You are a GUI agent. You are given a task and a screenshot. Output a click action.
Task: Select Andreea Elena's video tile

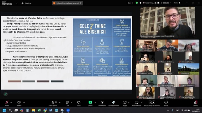click(x=147, y=93)
